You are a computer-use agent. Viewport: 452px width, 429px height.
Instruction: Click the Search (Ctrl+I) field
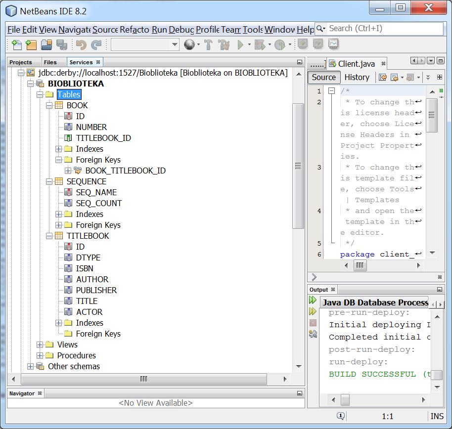pyautogui.click(x=385, y=29)
